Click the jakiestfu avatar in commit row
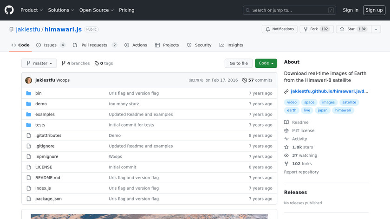Viewport: 390px width, 219px height. coord(29,80)
